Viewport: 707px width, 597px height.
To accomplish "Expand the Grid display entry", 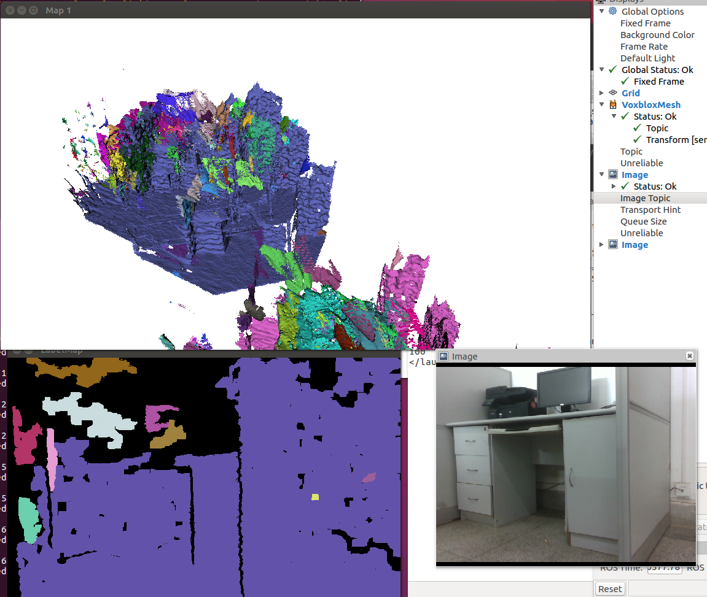I will (x=602, y=93).
